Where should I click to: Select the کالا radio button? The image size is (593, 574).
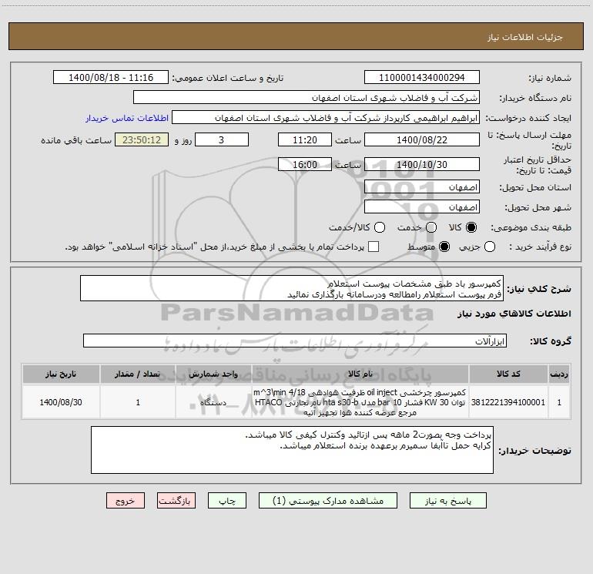click(x=471, y=227)
